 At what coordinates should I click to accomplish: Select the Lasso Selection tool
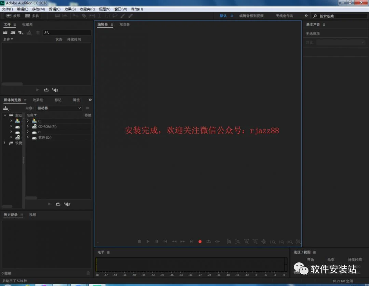(x=115, y=16)
